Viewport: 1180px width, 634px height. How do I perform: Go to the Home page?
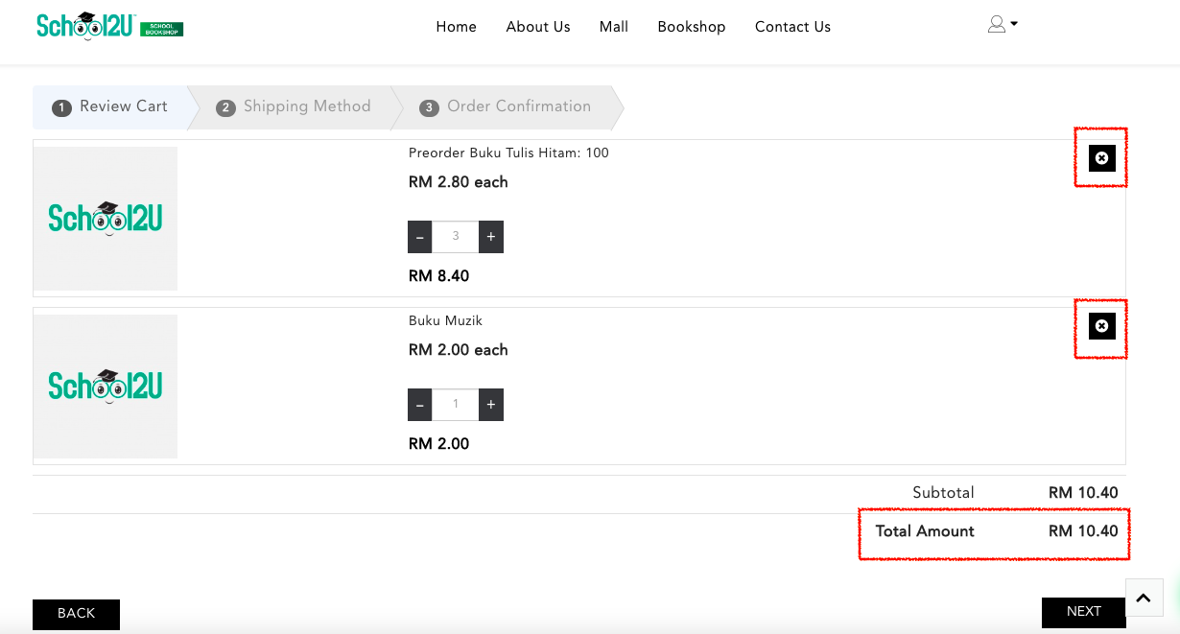(x=456, y=27)
